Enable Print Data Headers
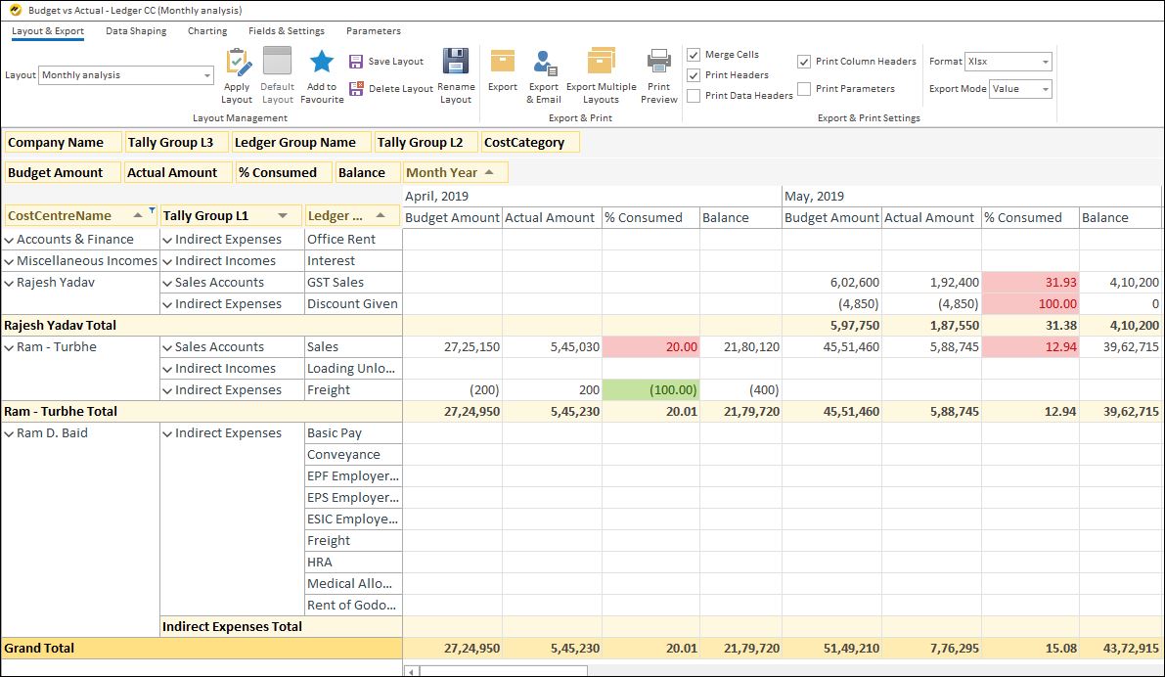The image size is (1165, 677). (695, 94)
